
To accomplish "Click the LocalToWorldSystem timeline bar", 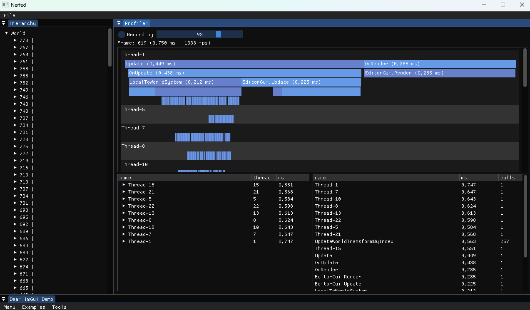I will pos(184,82).
